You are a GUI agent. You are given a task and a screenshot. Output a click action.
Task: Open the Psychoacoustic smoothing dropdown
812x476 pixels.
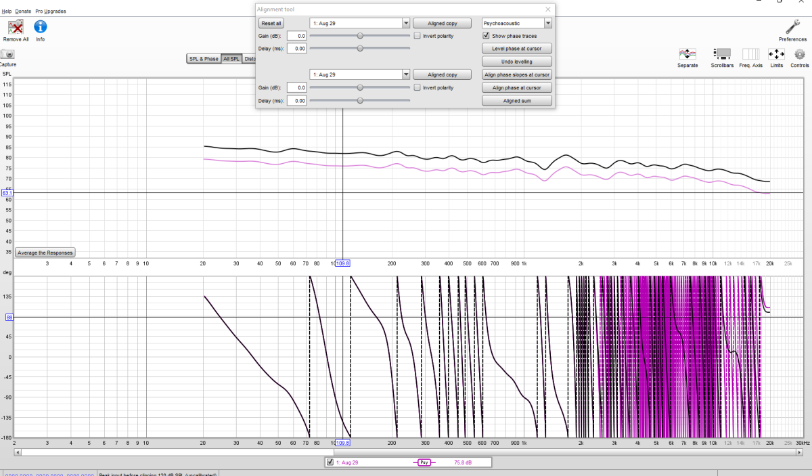pos(548,22)
